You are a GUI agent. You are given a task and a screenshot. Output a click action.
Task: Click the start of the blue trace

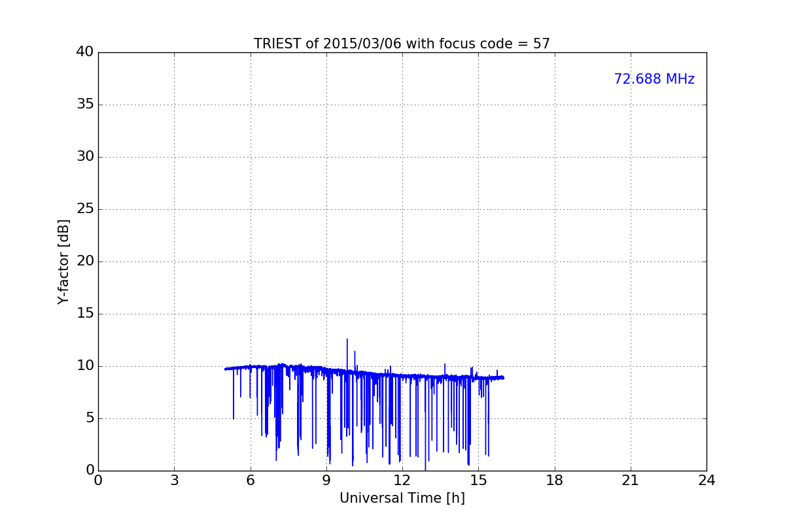(x=225, y=369)
